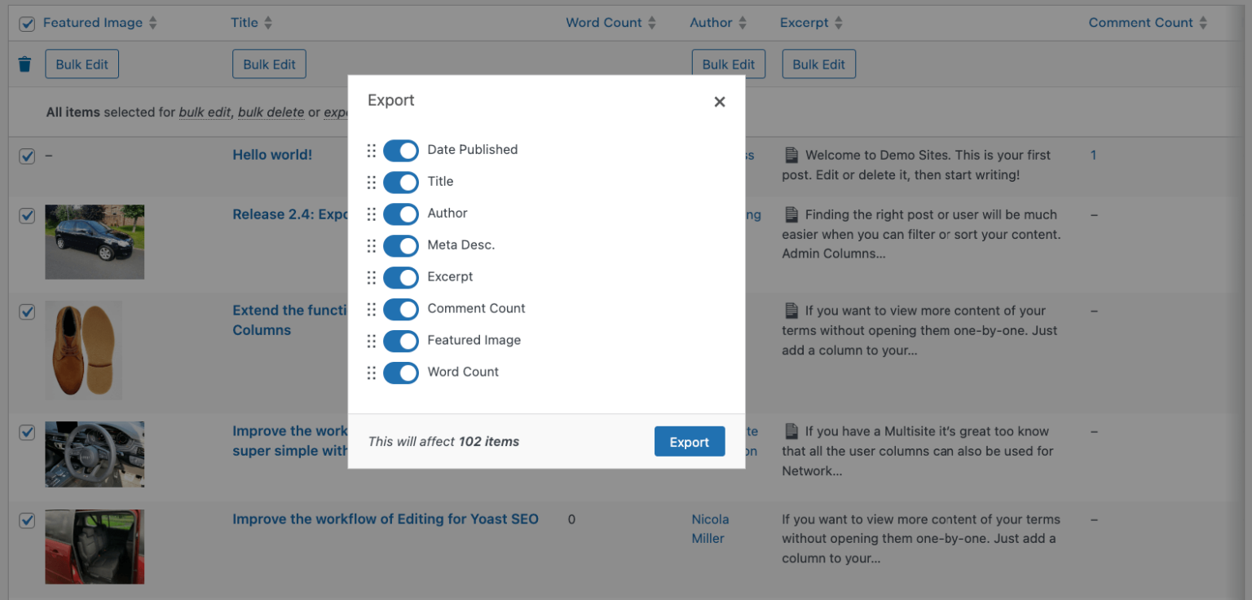Click the Word Count sort arrows
Screen dimensions: 1252x600
pos(653,23)
